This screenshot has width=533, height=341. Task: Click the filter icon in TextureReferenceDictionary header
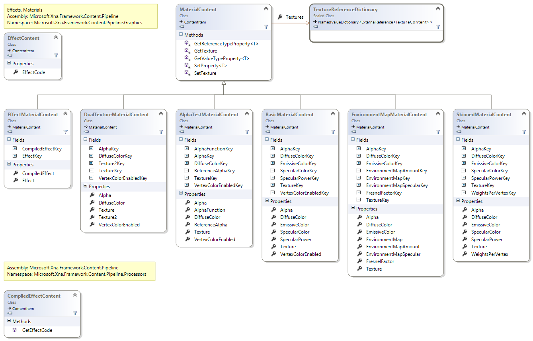click(438, 27)
